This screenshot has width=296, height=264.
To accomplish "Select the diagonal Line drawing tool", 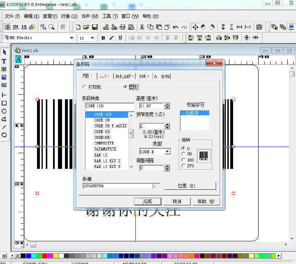I will (4, 127).
